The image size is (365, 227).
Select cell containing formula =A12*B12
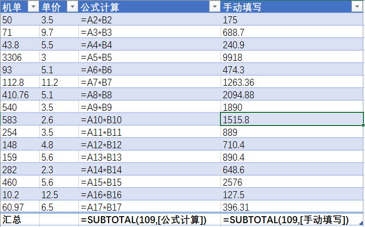pos(150,144)
